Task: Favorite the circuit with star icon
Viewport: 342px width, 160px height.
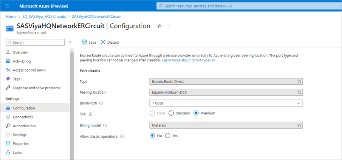Action: click(x=159, y=26)
